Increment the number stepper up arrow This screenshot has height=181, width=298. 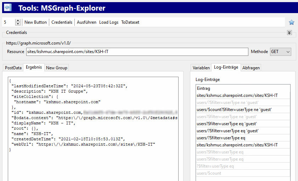click(18, 21)
